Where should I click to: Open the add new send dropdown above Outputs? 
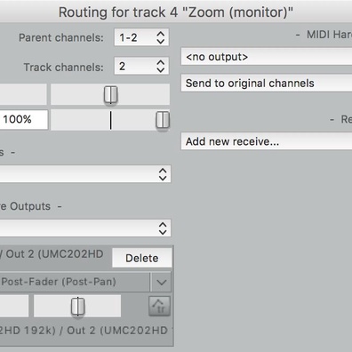[85, 174]
